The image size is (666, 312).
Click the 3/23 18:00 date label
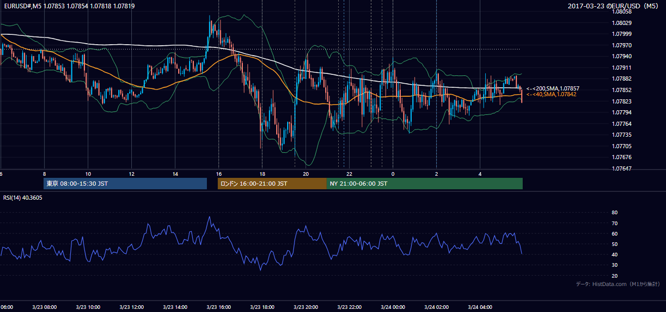click(262, 307)
